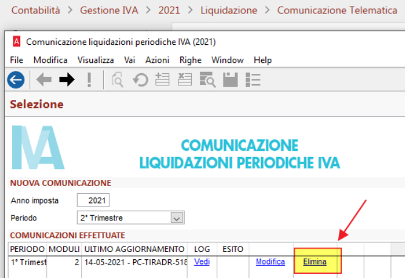Click the Comunicazione Telematica breadcrumb
The image size is (405, 278).
(x=337, y=10)
